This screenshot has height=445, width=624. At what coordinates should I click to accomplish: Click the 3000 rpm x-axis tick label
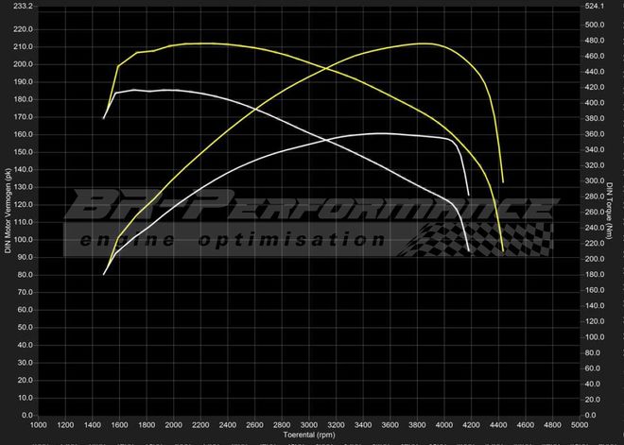pos(311,427)
